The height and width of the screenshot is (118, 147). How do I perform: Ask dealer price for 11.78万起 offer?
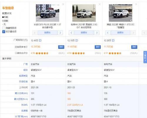pyautogui.click(x=134, y=47)
